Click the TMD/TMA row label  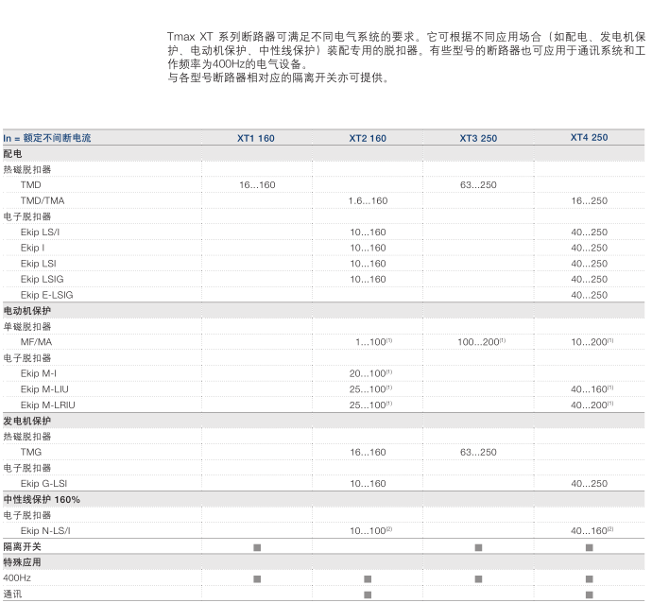(x=43, y=200)
